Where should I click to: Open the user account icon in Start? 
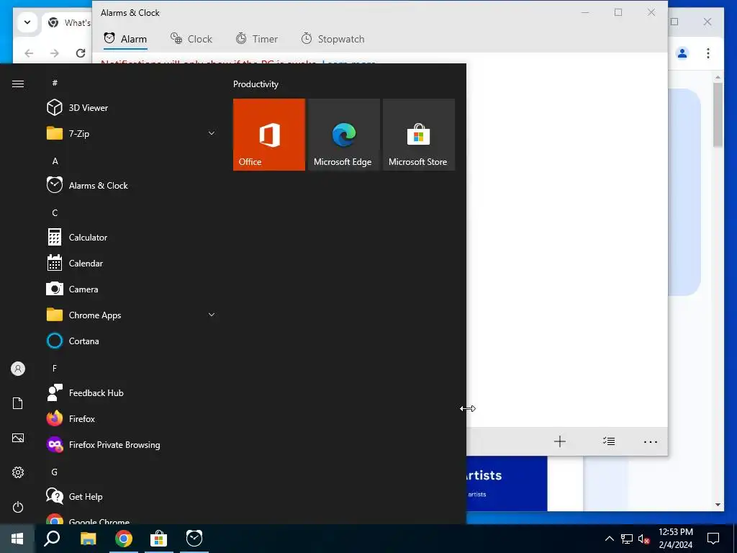click(x=18, y=369)
